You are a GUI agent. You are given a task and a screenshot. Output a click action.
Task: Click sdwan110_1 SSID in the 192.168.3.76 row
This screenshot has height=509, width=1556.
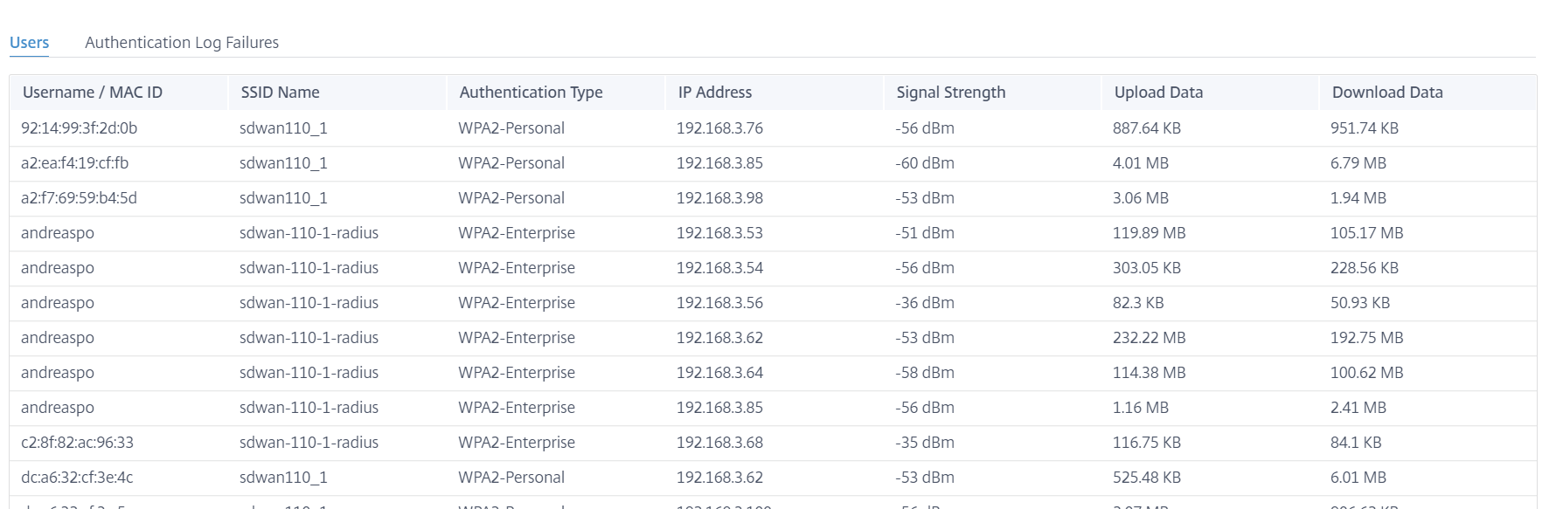click(x=283, y=128)
